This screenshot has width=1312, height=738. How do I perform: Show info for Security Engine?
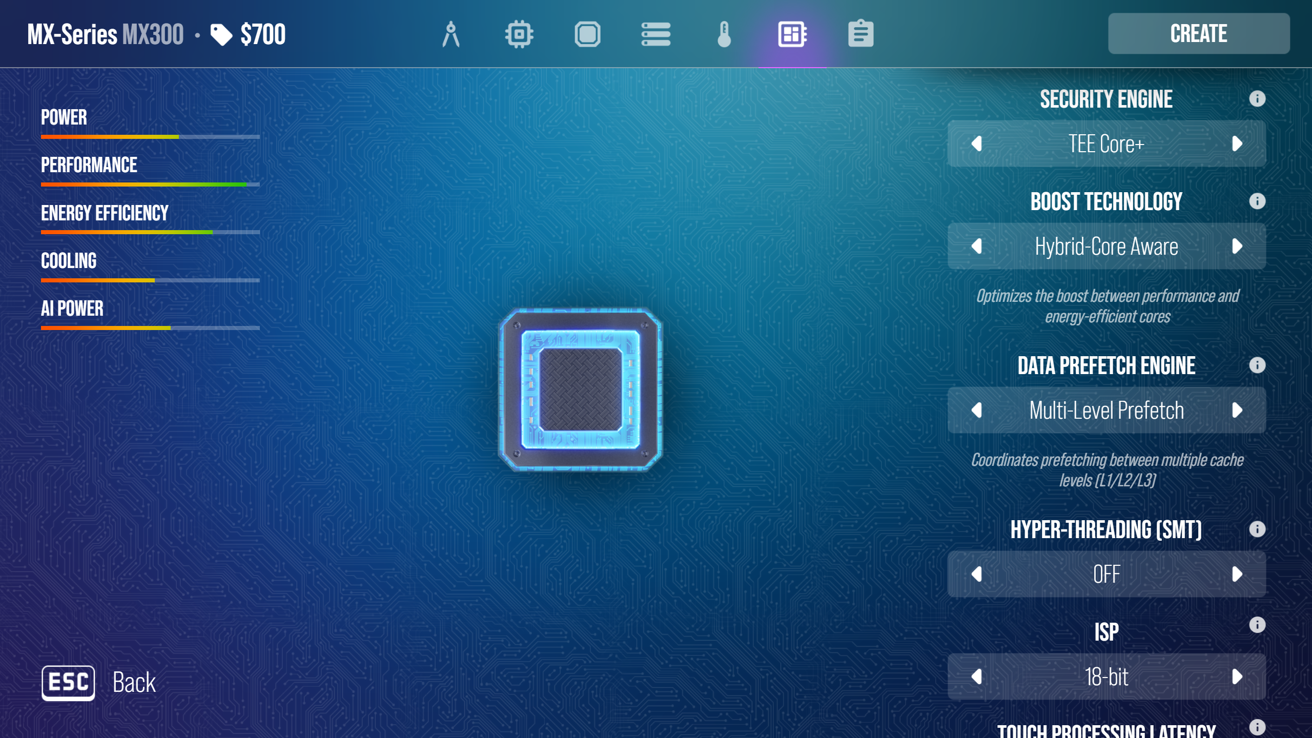(1257, 98)
